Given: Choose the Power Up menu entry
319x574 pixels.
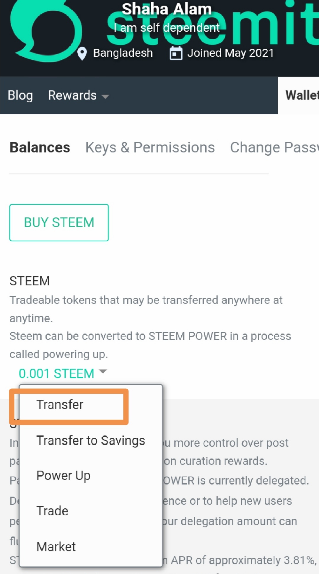Looking at the screenshot, I should coord(63,476).
